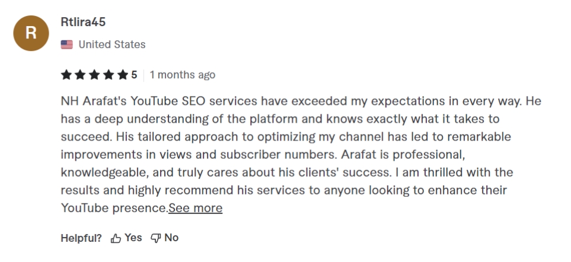This screenshot has width=571, height=262.
Task: Click the rating number 5 beside stars
Action: (134, 75)
